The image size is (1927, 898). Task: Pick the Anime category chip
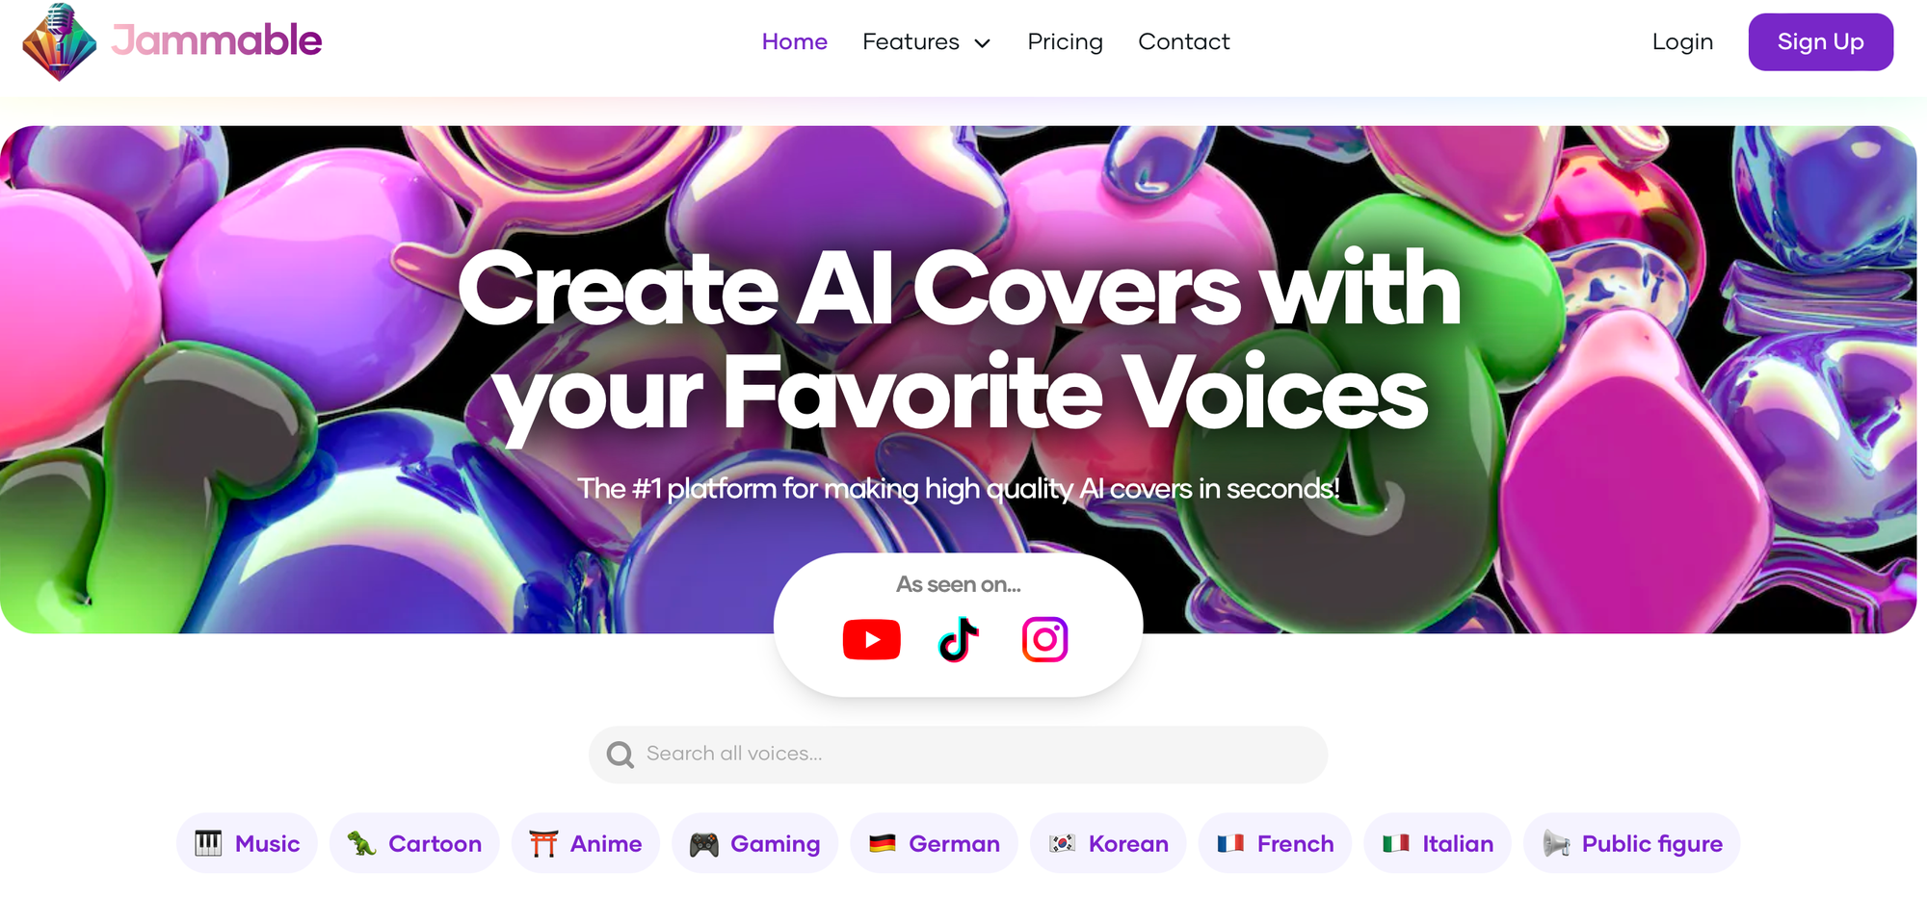click(x=585, y=843)
